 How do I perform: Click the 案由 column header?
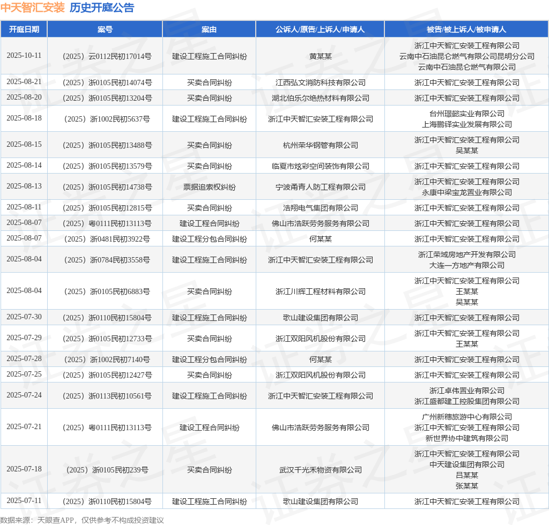[209, 29]
